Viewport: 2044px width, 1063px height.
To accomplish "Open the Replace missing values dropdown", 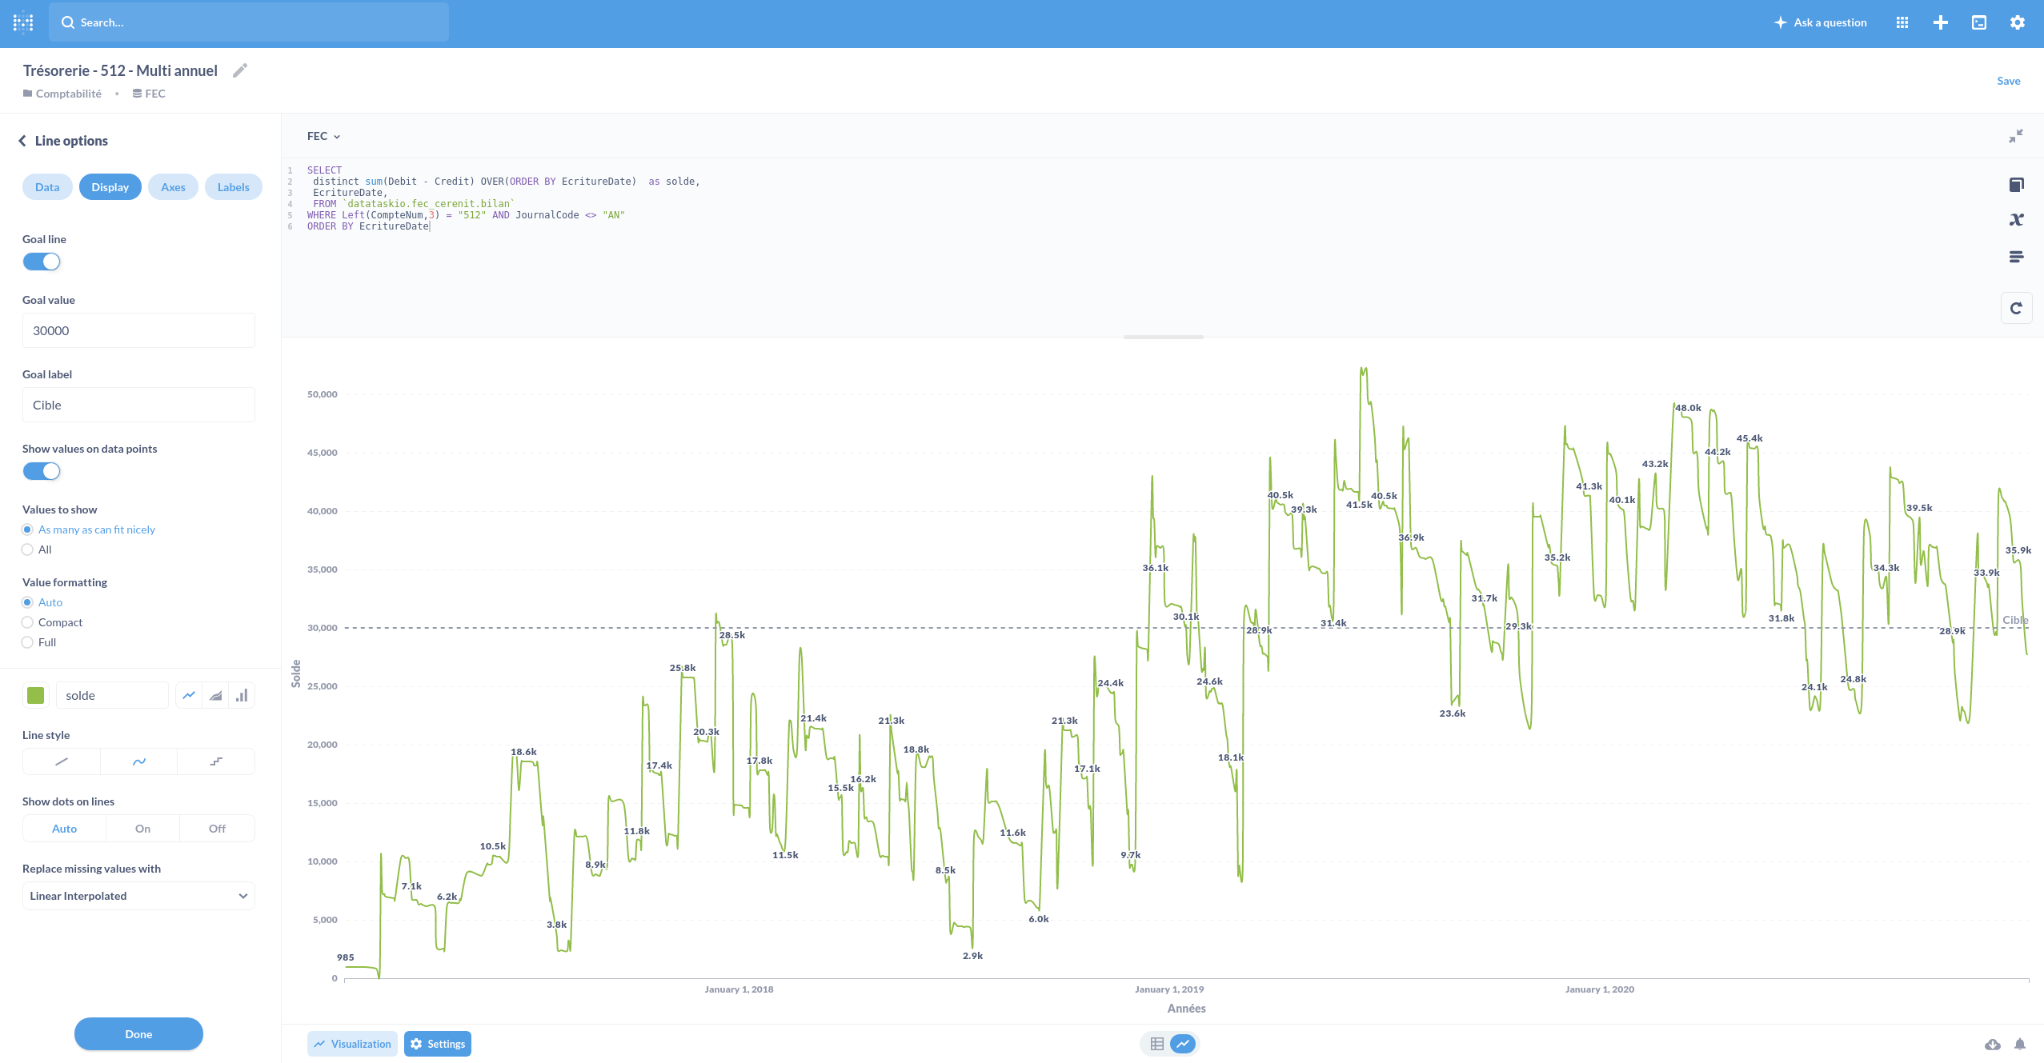I will tap(138, 896).
